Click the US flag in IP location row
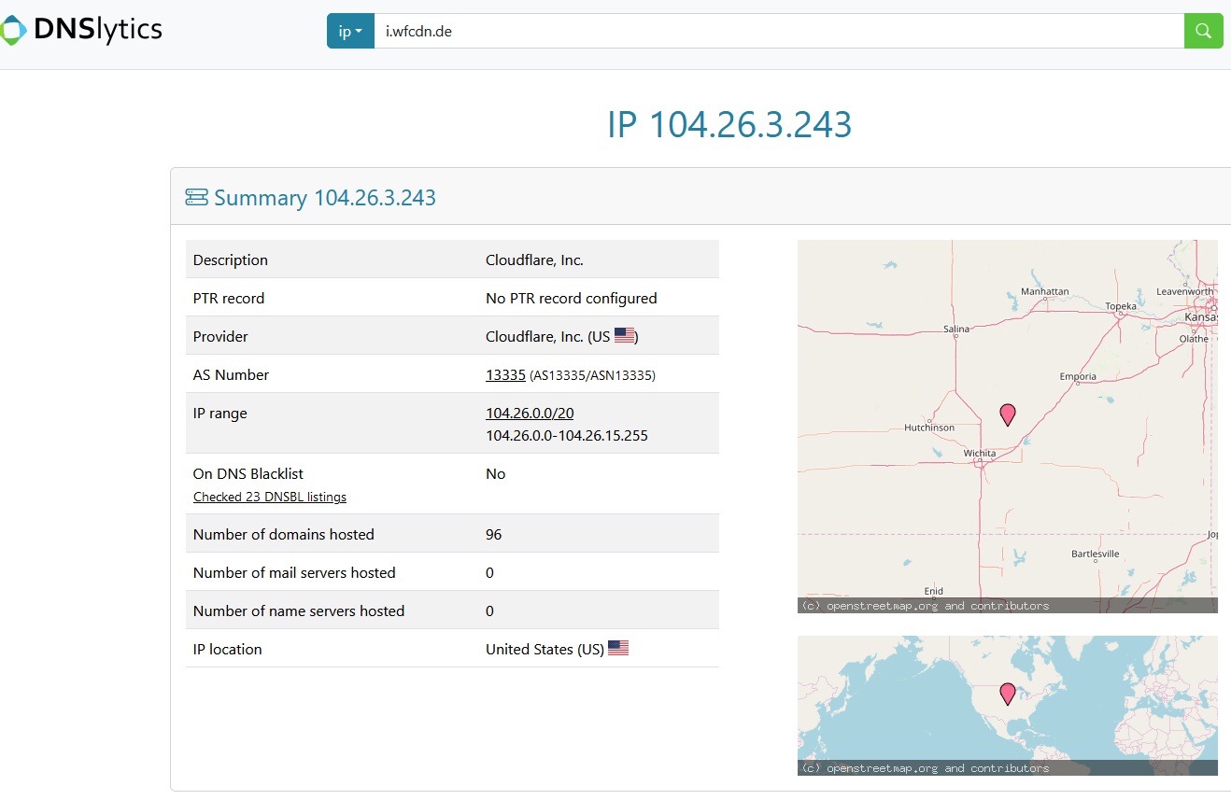The image size is (1231, 800). tap(618, 648)
